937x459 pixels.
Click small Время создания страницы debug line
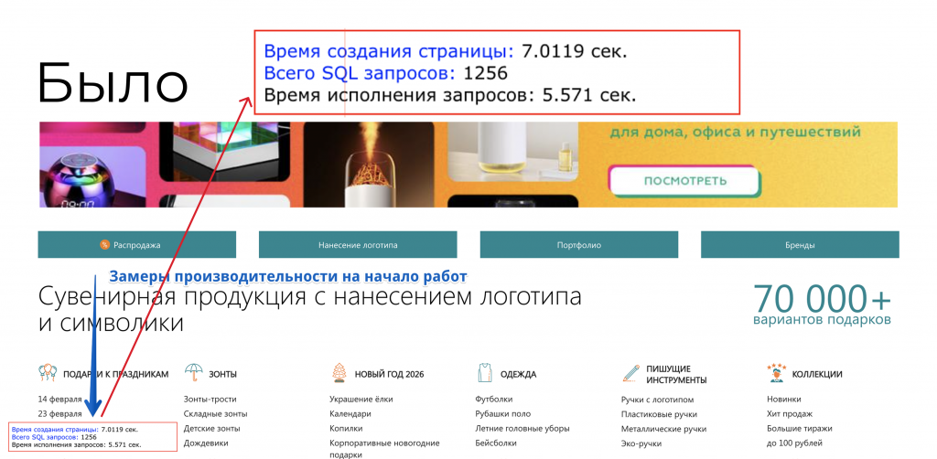75,429
